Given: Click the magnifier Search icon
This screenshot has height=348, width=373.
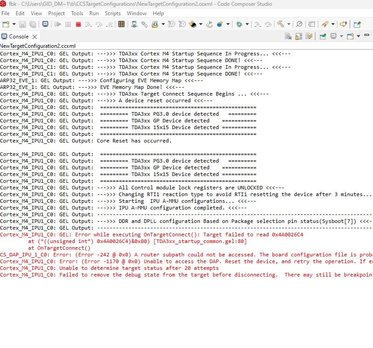Looking at the screenshot, I should pos(299,24).
